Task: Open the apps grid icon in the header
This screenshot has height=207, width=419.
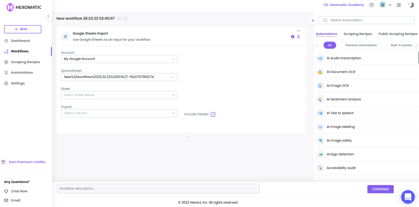Action: [399, 5]
